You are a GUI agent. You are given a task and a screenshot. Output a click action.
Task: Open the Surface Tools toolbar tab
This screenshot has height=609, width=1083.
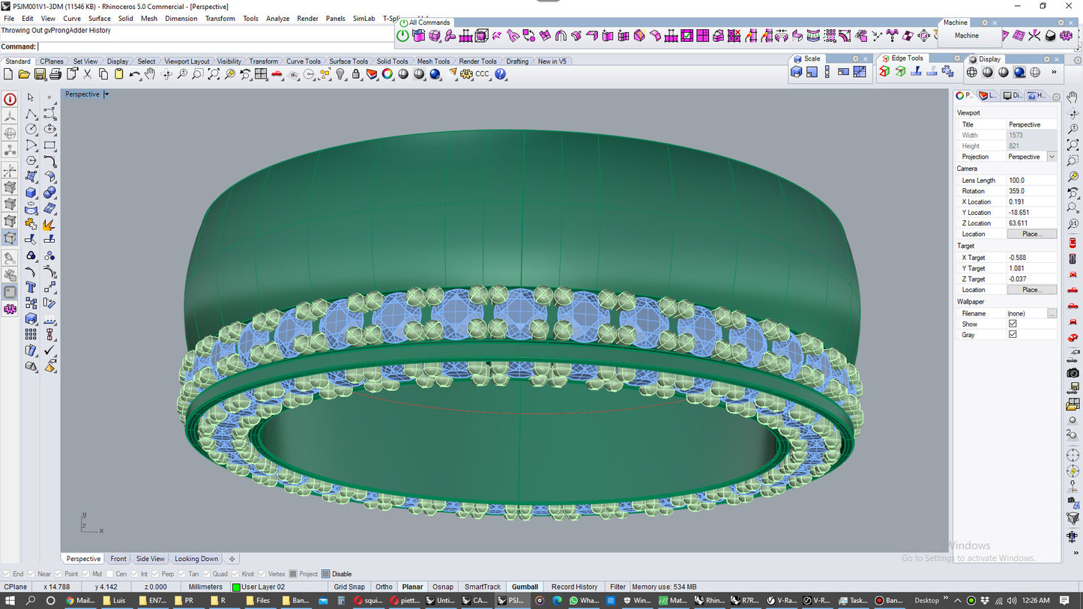pos(349,61)
